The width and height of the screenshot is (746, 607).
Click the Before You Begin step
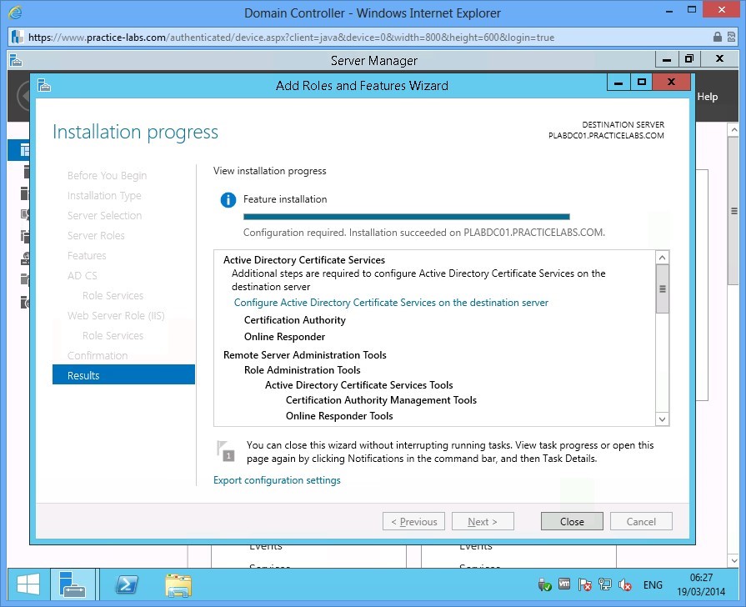point(107,175)
